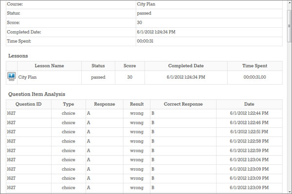
Task: Click date 6/1/2012 1:22:58 PM
Action: coord(249,141)
